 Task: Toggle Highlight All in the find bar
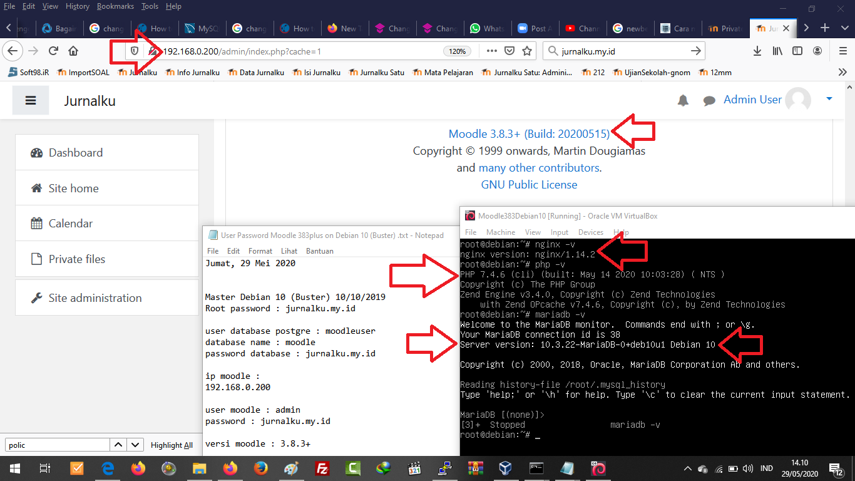[172, 445]
